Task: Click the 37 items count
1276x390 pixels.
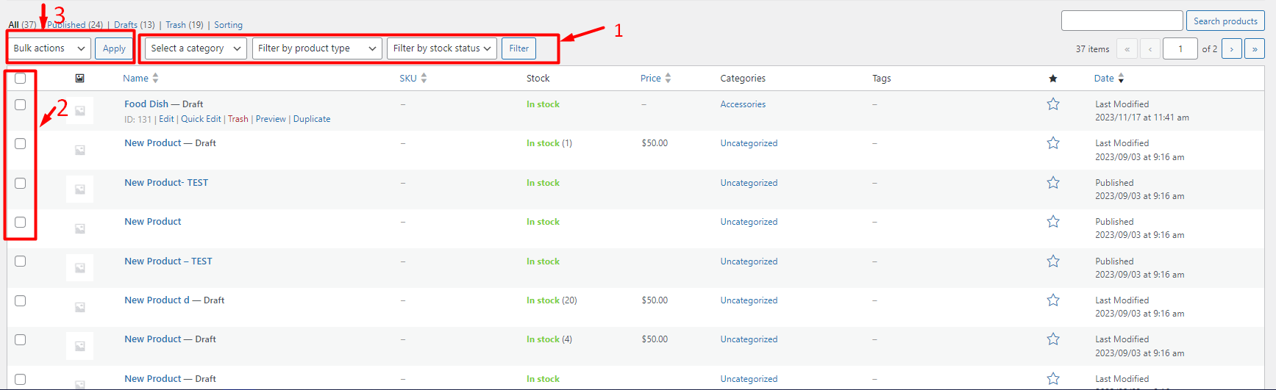Action: point(1092,49)
